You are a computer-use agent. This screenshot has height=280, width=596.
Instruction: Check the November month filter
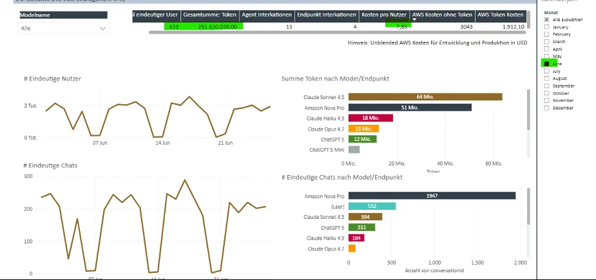tap(546, 100)
